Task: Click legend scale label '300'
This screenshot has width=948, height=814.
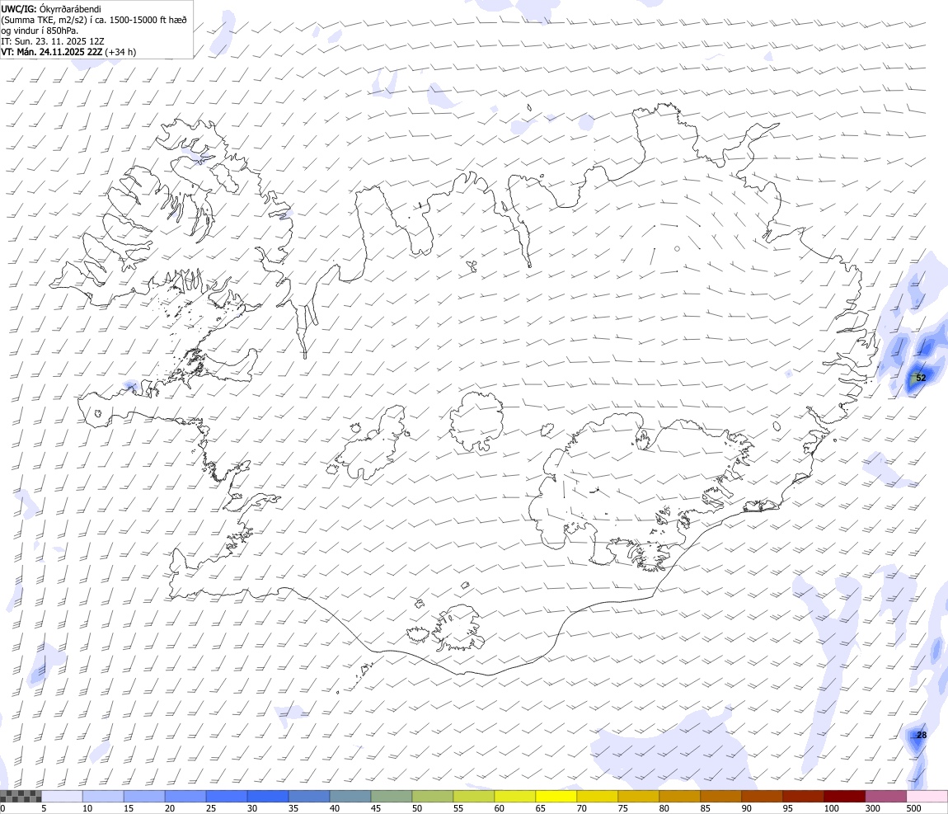Action: [x=872, y=808]
